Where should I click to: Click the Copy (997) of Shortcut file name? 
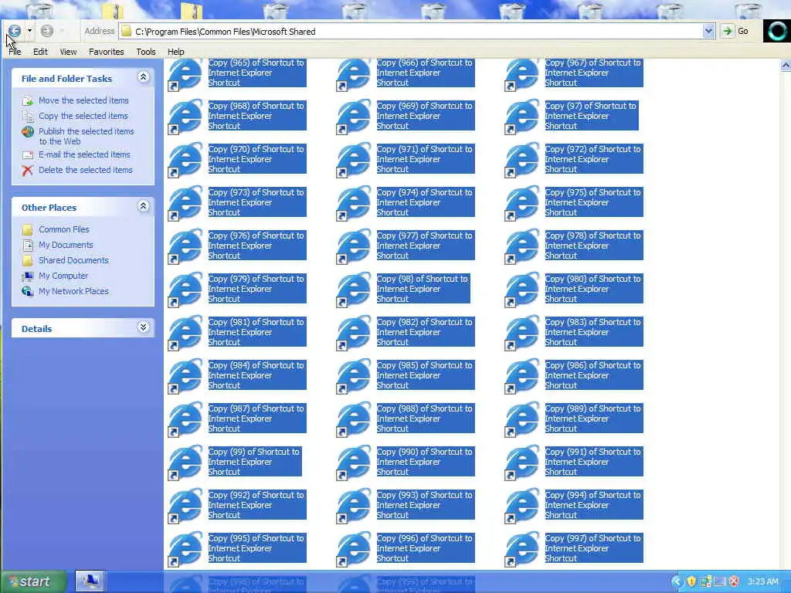[594, 548]
